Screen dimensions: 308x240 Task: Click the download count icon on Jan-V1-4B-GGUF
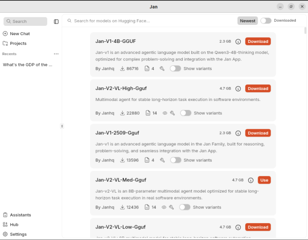122,68
